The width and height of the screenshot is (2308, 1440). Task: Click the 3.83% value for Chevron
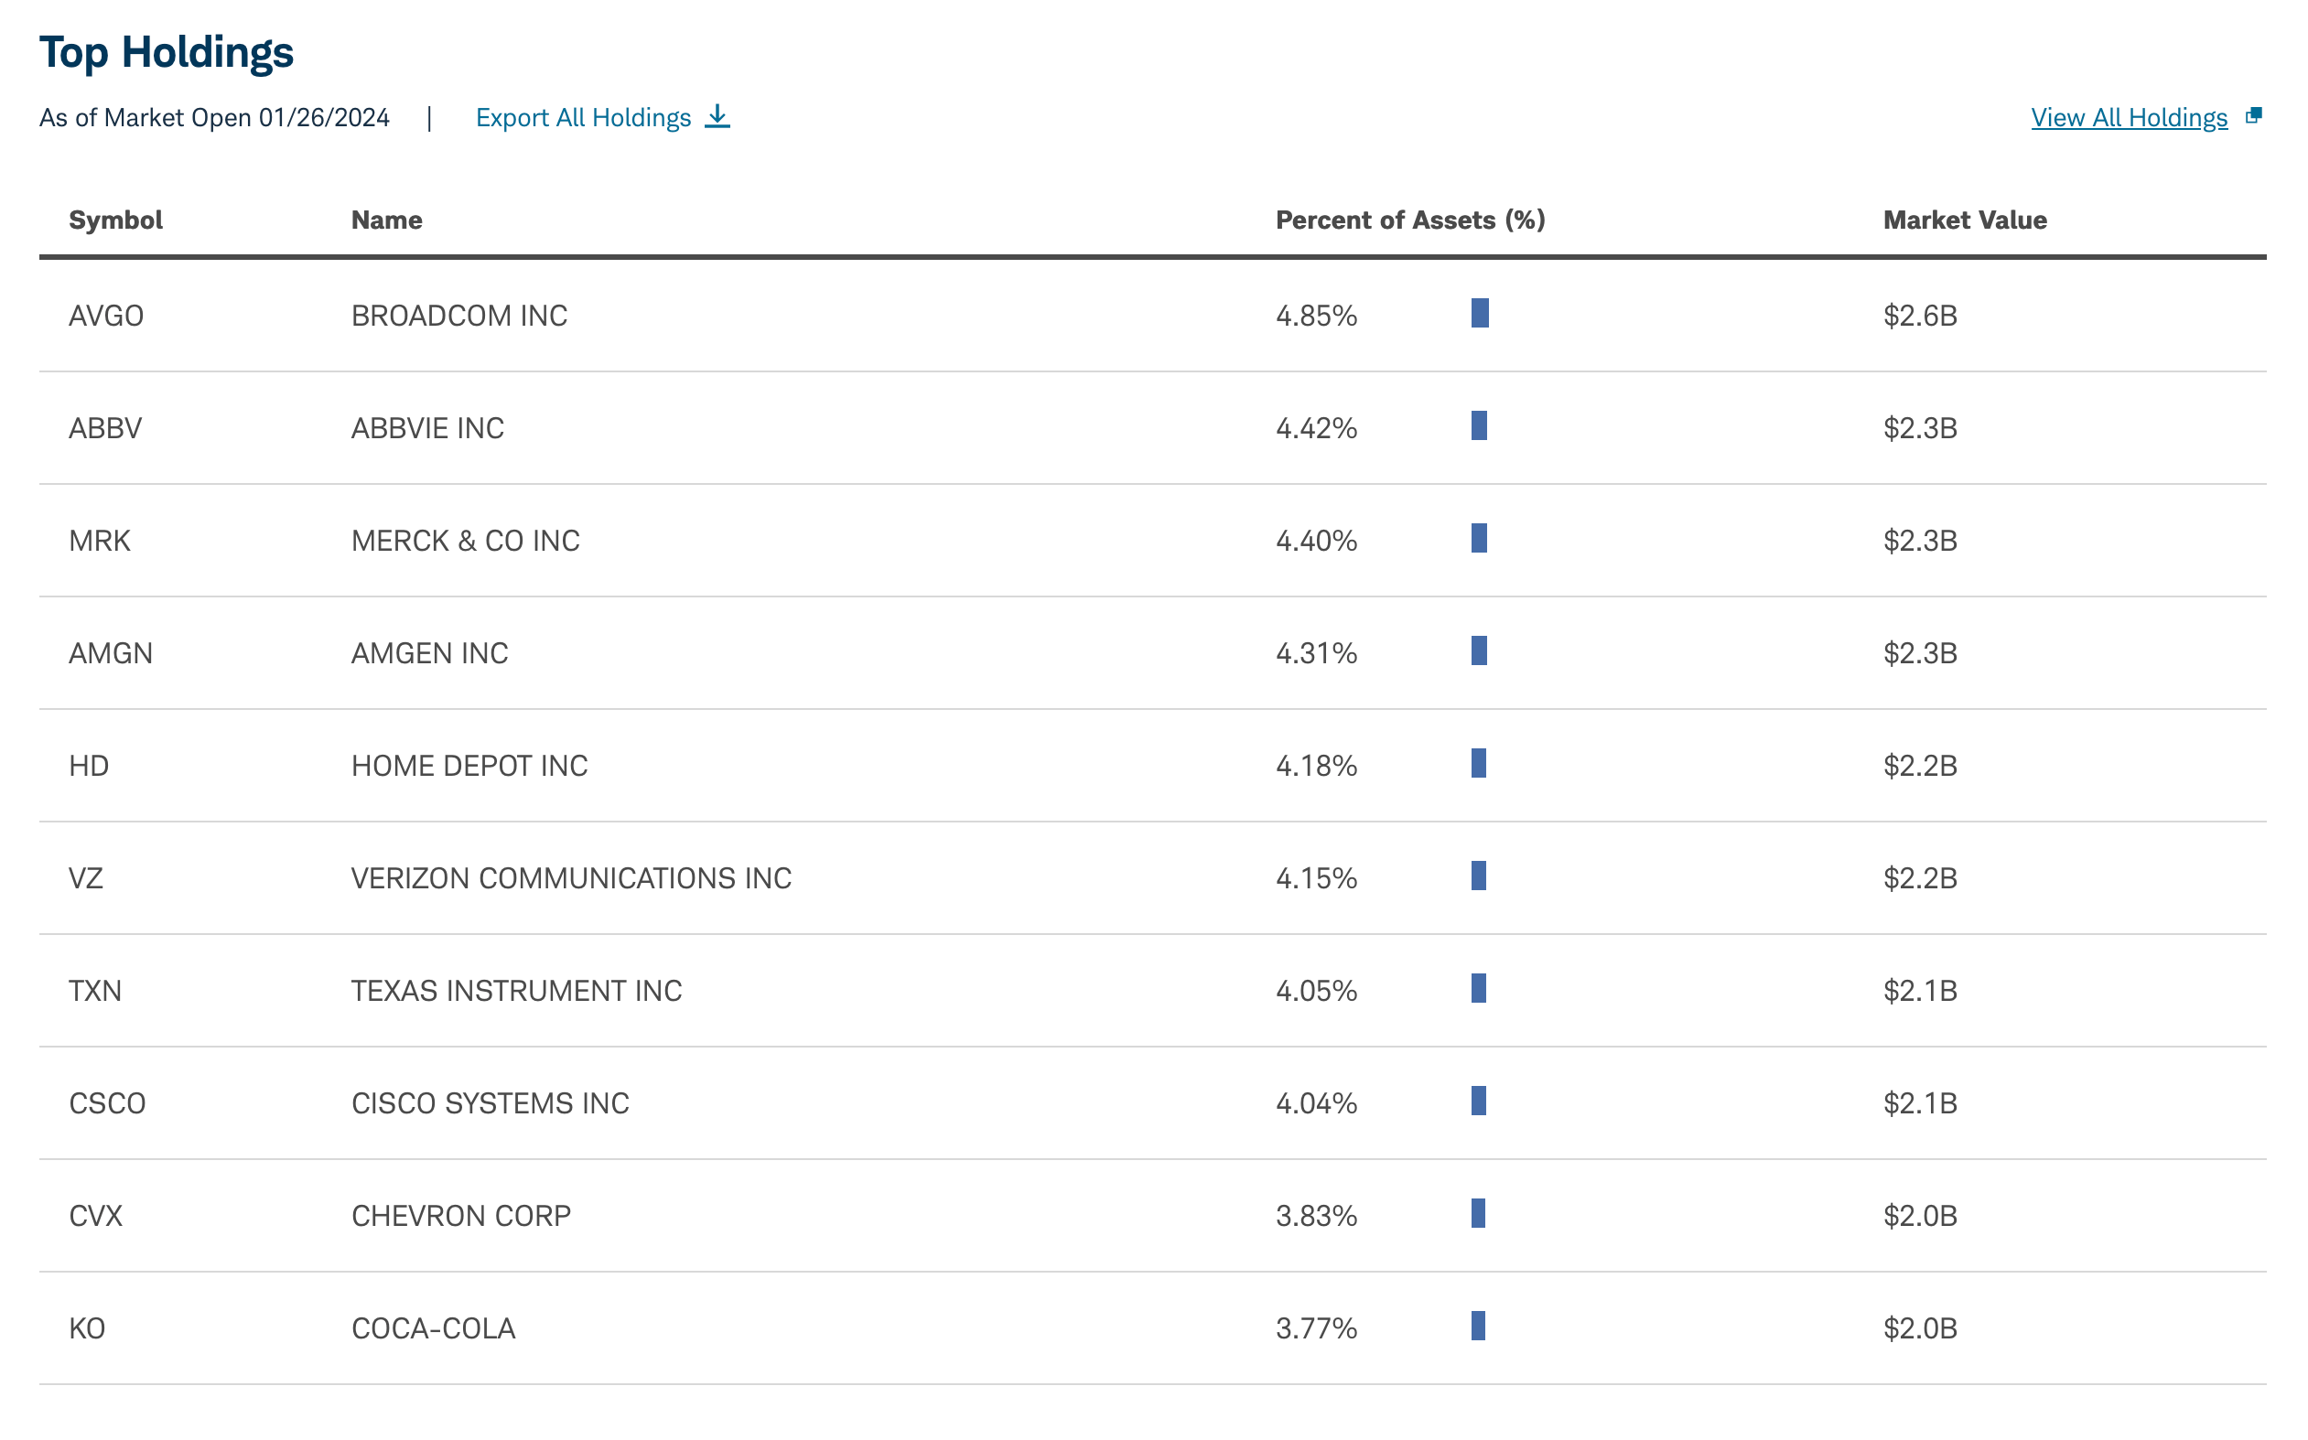tap(1316, 1215)
